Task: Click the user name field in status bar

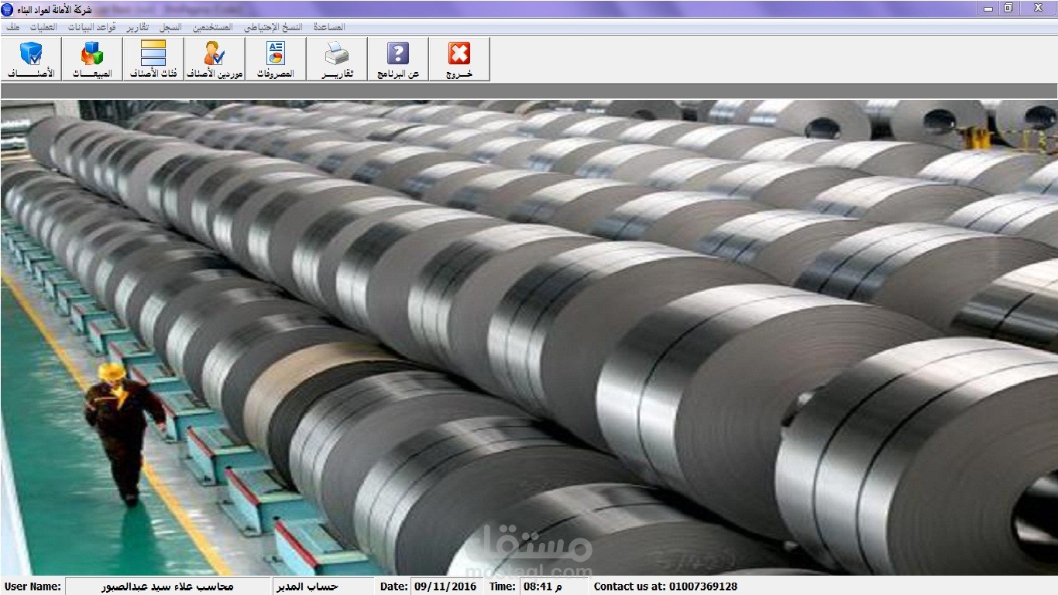Action: tap(167, 586)
